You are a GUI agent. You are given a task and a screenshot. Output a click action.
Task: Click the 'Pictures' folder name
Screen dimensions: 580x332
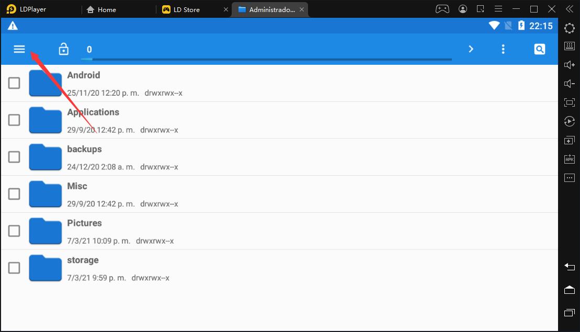(84, 223)
